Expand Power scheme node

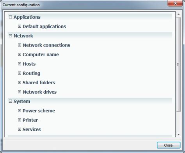(x=20, y=110)
